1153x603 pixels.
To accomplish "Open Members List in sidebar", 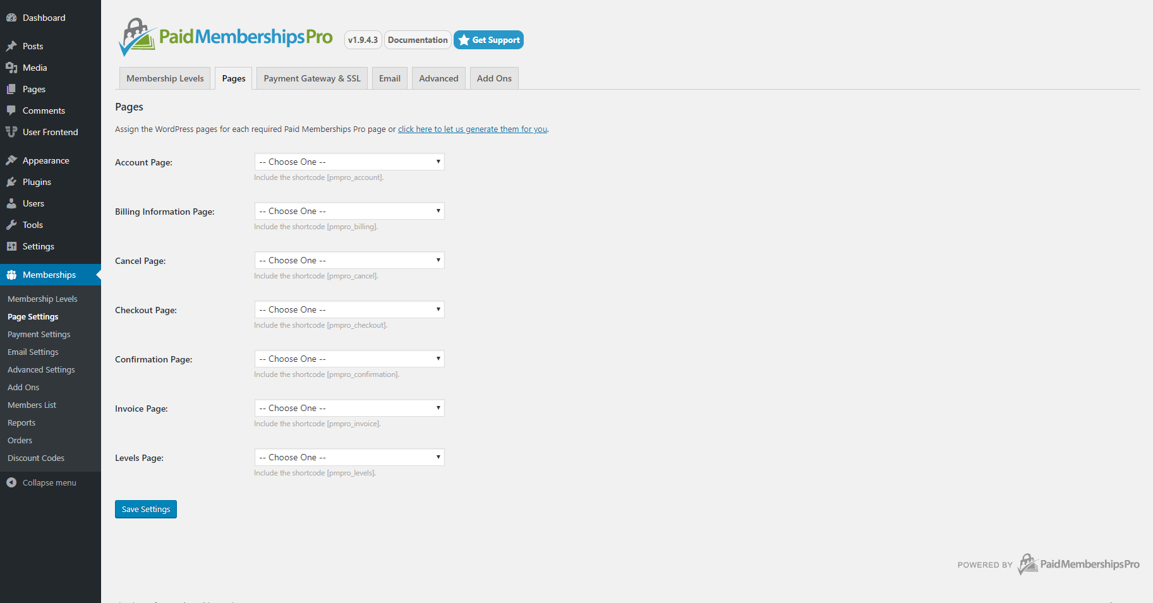I will click(x=32, y=405).
